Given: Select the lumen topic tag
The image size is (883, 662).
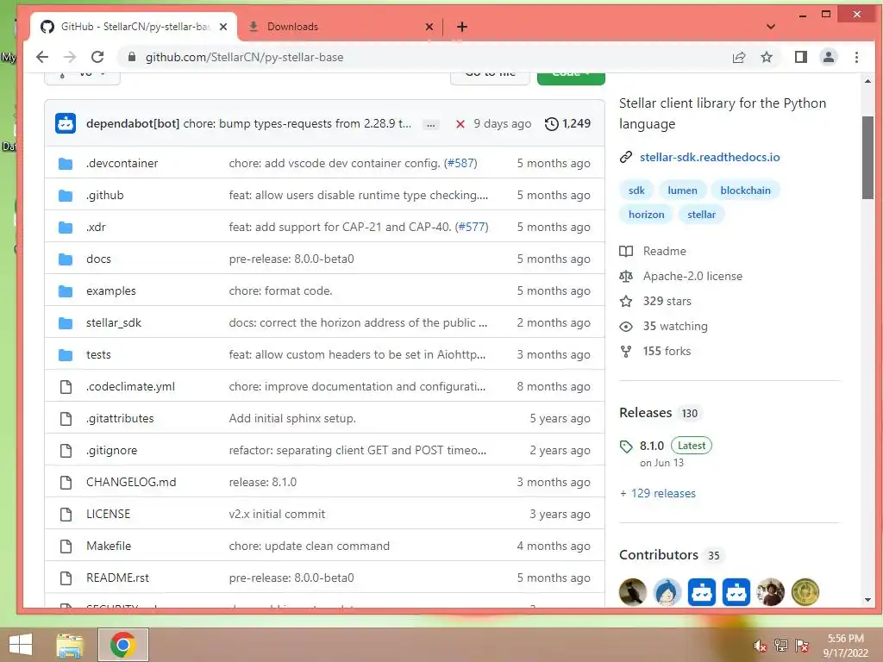Looking at the screenshot, I should (x=683, y=190).
